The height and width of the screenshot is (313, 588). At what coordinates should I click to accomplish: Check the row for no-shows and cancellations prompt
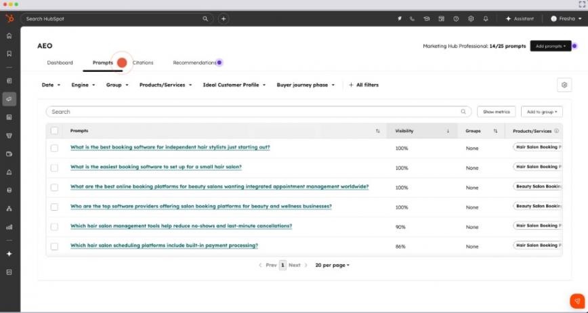click(54, 227)
